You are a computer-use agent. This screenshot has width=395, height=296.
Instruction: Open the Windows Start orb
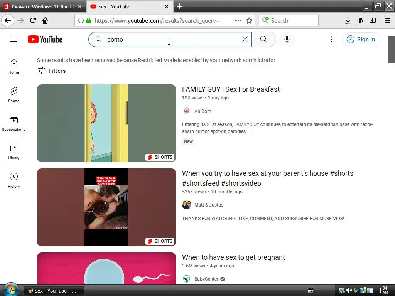coord(11,289)
